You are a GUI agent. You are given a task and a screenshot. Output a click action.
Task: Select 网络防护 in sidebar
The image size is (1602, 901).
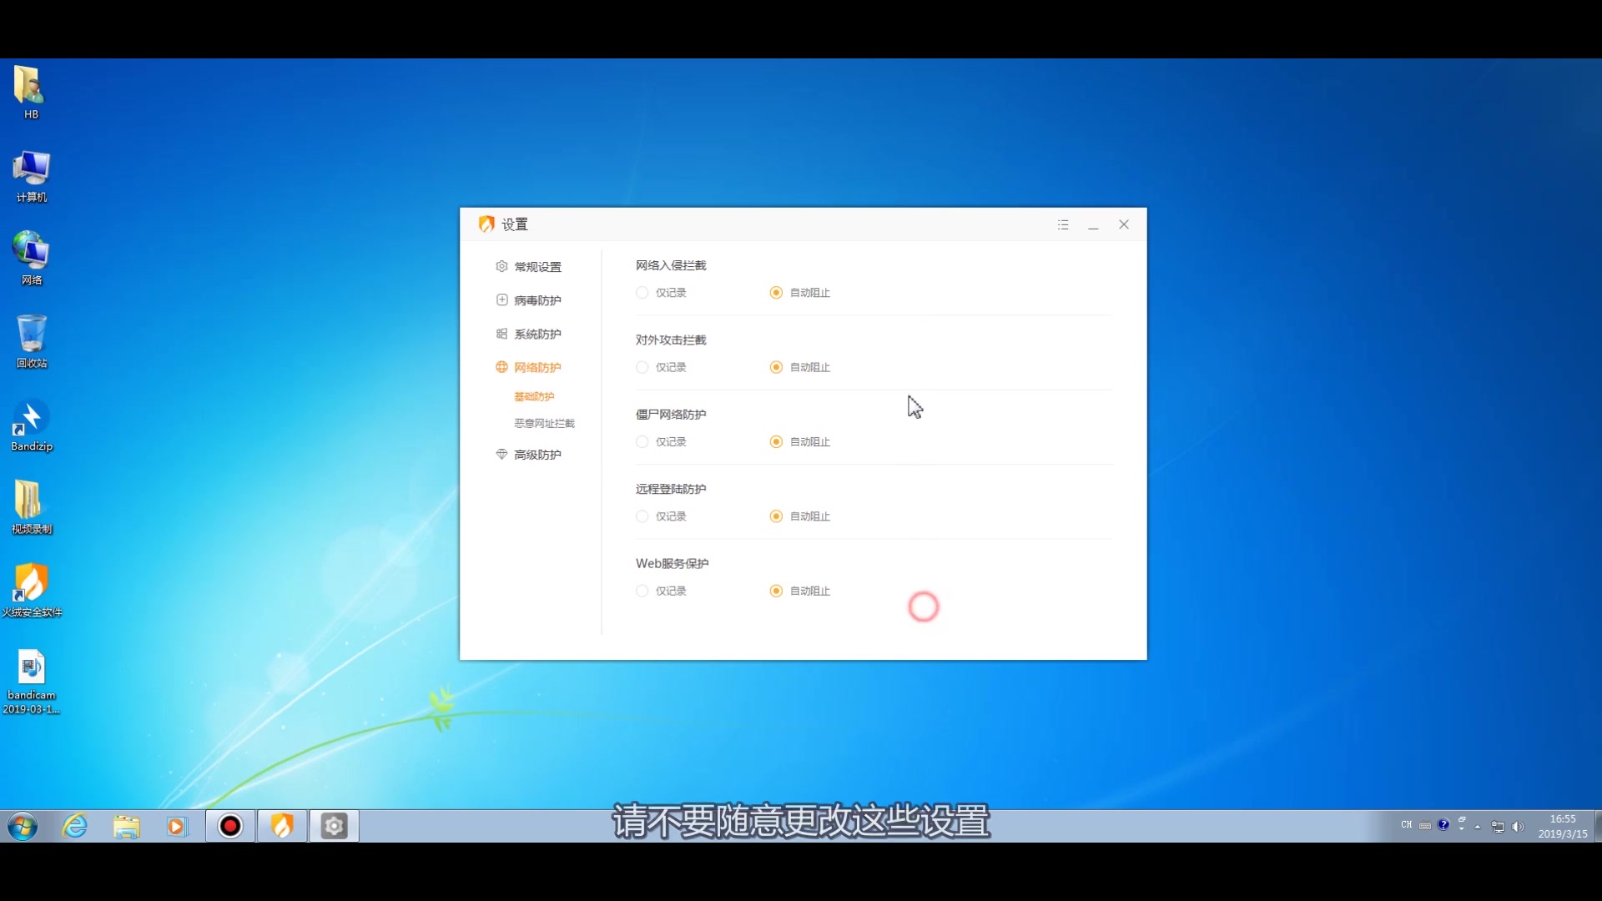pos(537,366)
